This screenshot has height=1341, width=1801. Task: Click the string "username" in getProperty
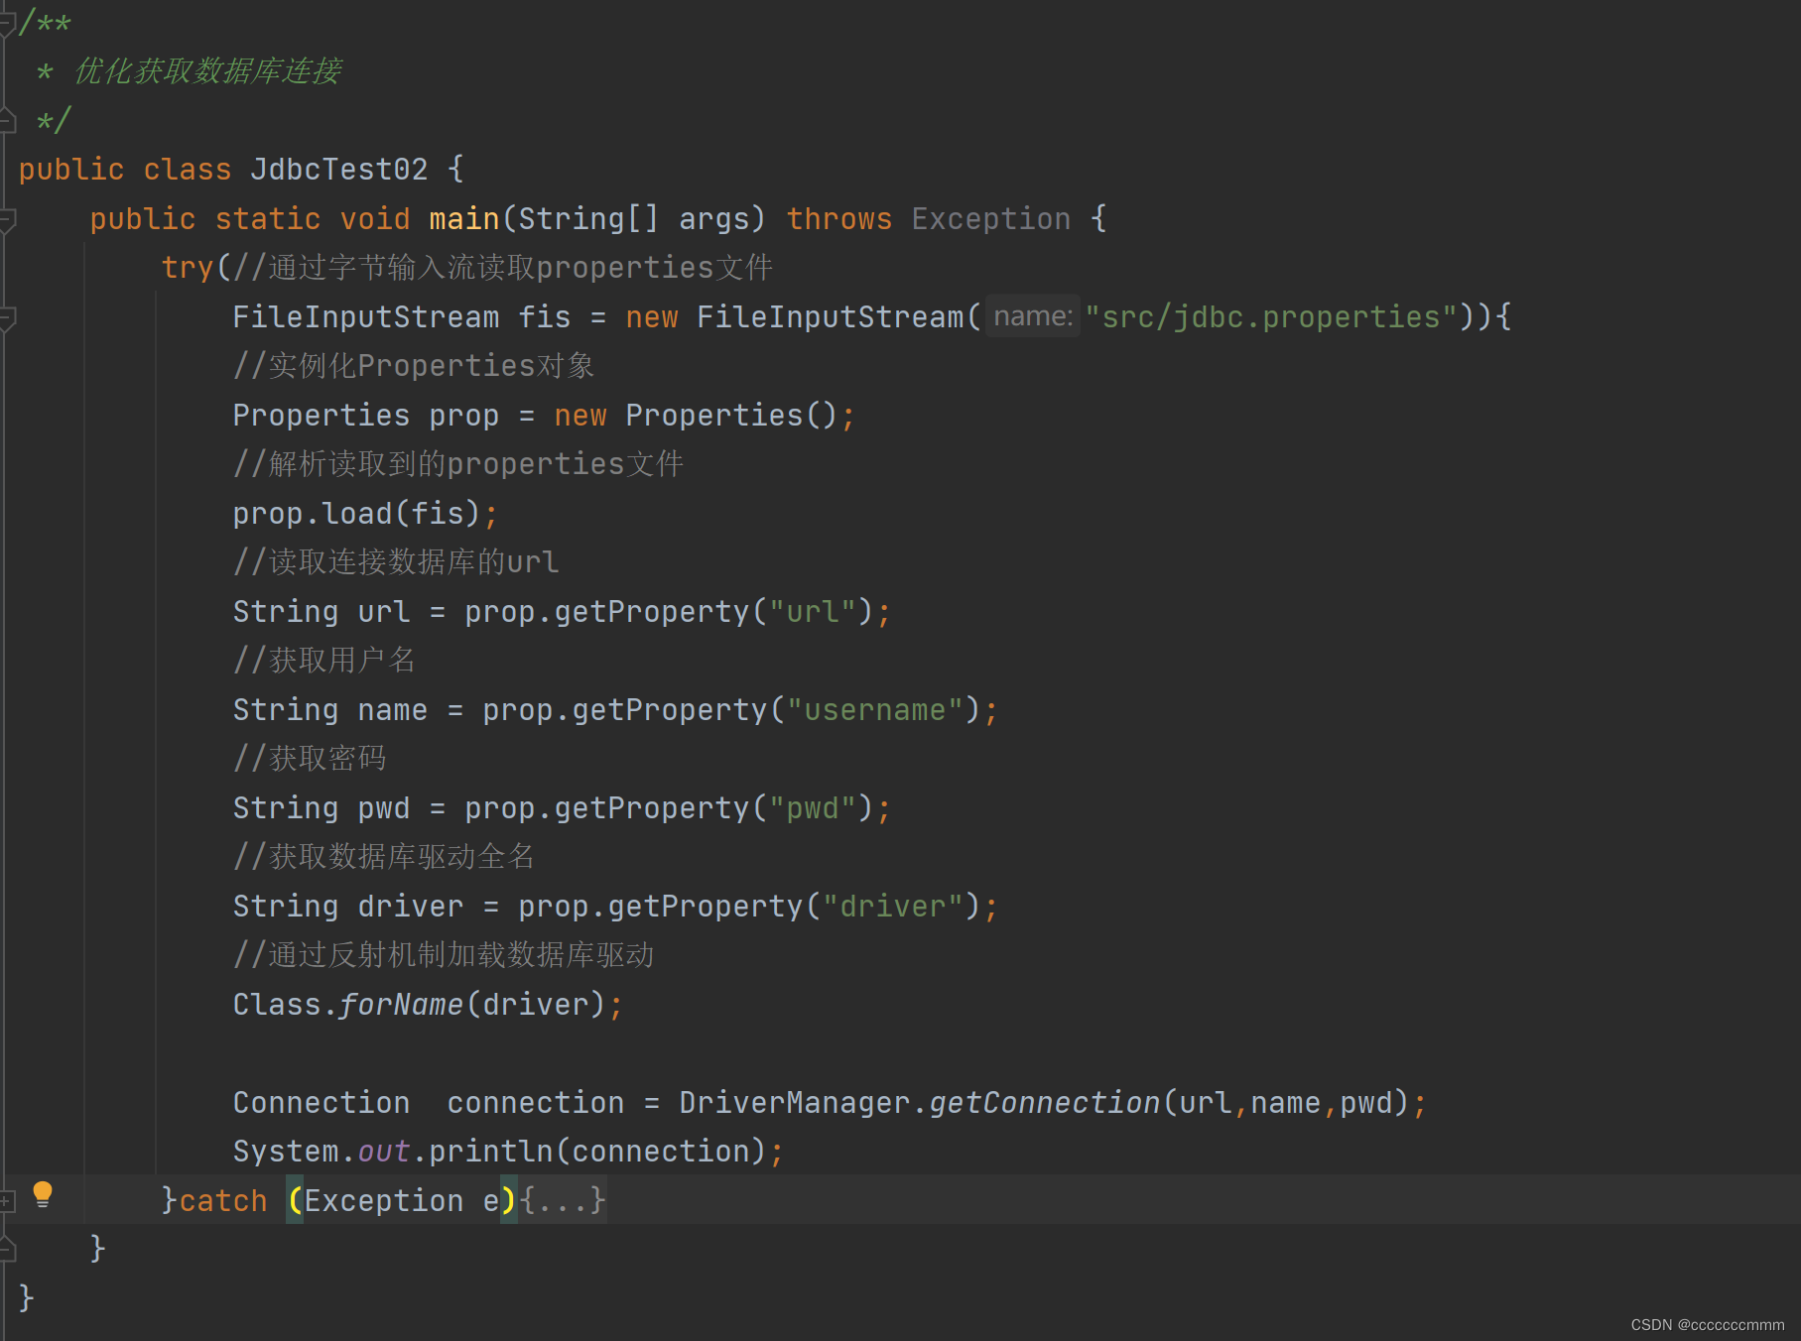[x=875, y=709]
